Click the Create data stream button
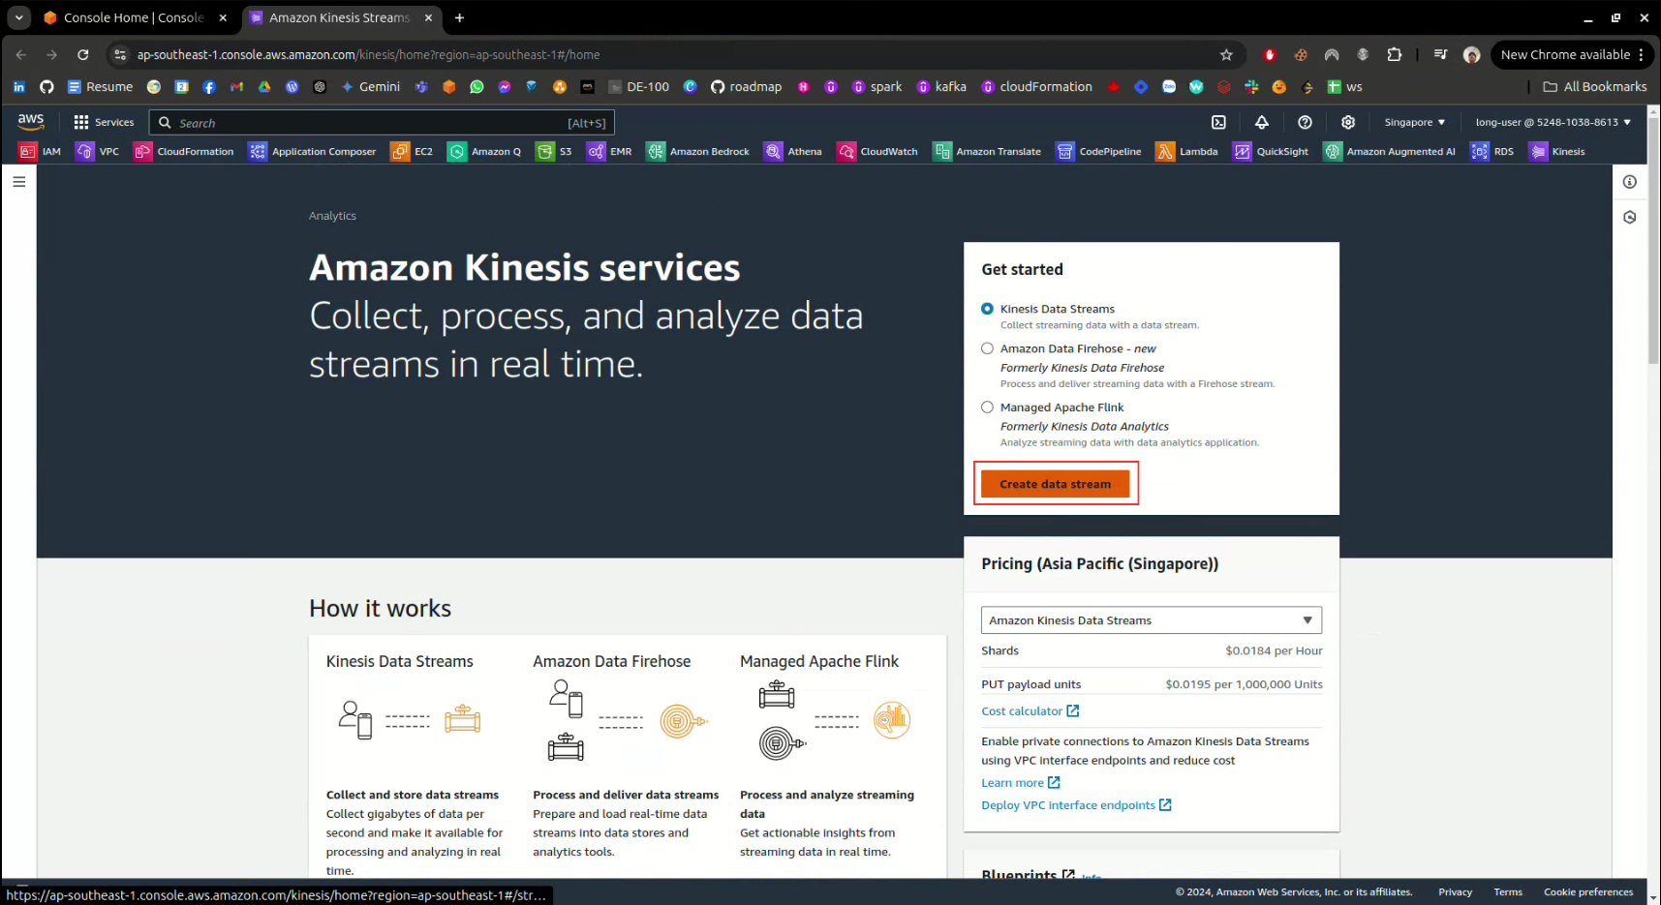The height and width of the screenshot is (905, 1661). [1055, 484]
